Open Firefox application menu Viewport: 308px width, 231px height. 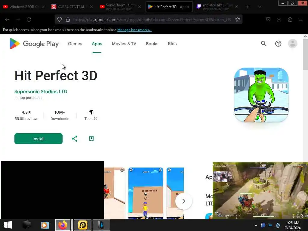point(301,19)
